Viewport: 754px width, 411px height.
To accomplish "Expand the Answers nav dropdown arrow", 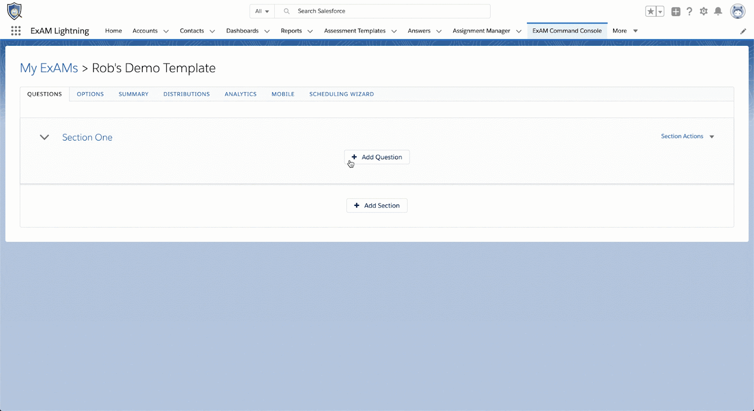I will coord(439,31).
